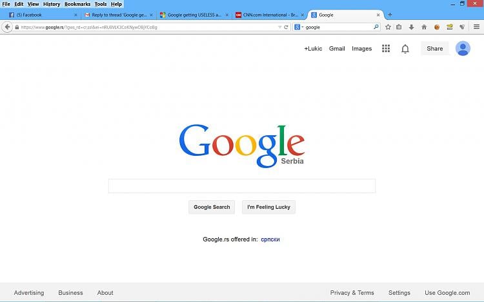Open the Advertising footer link
This screenshot has height=302, width=484.
click(x=29, y=293)
